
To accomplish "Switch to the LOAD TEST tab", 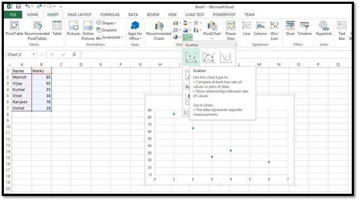I will point(195,15).
